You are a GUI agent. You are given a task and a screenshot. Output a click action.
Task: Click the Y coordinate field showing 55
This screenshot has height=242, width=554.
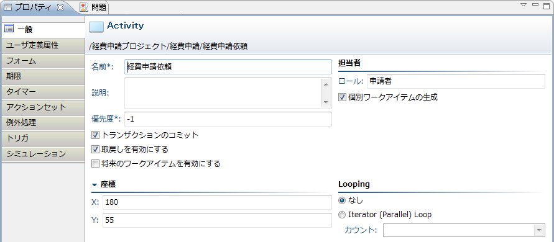click(x=217, y=220)
